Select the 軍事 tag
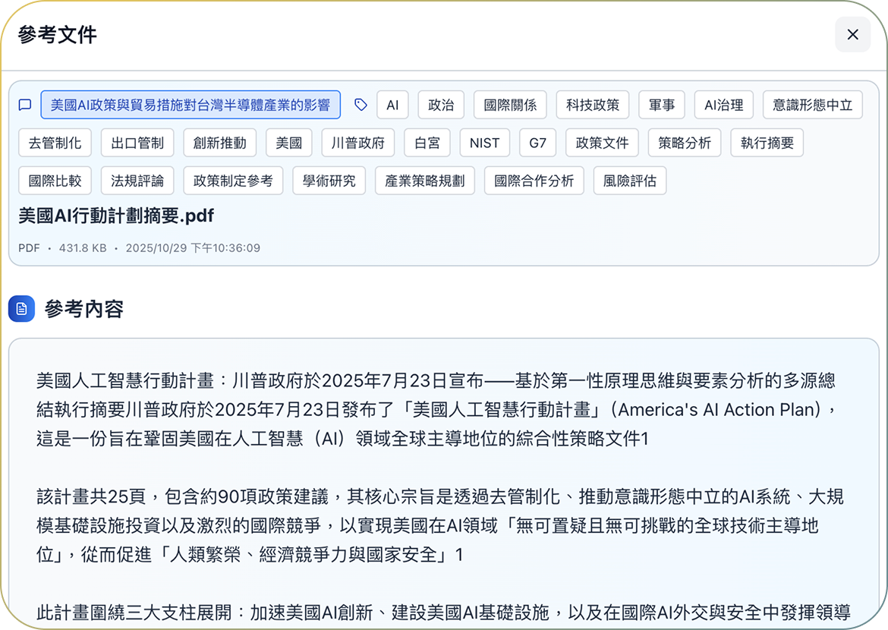 click(662, 105)
